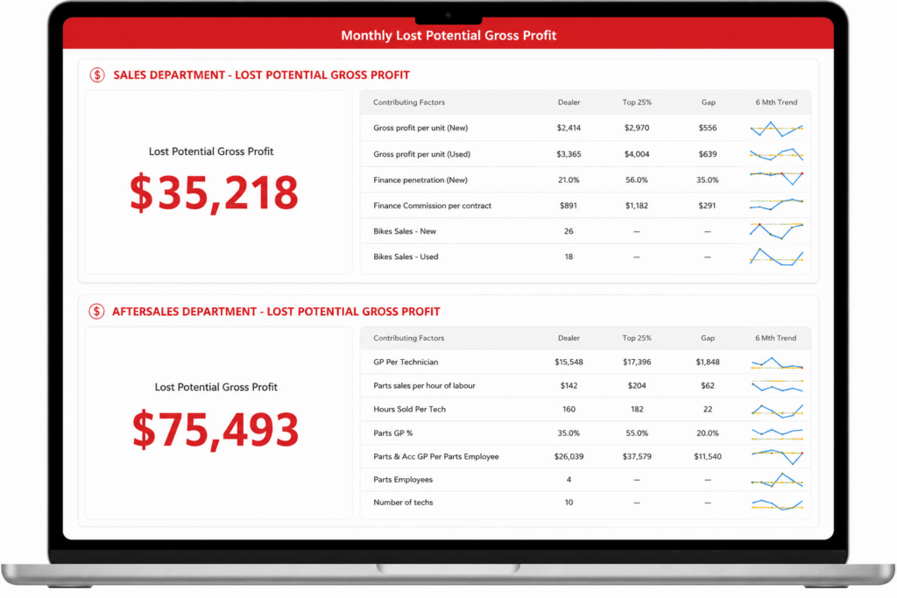
Task: Open the Gross profit per unit (New) trend sparkline
Action: pos(776,129)
